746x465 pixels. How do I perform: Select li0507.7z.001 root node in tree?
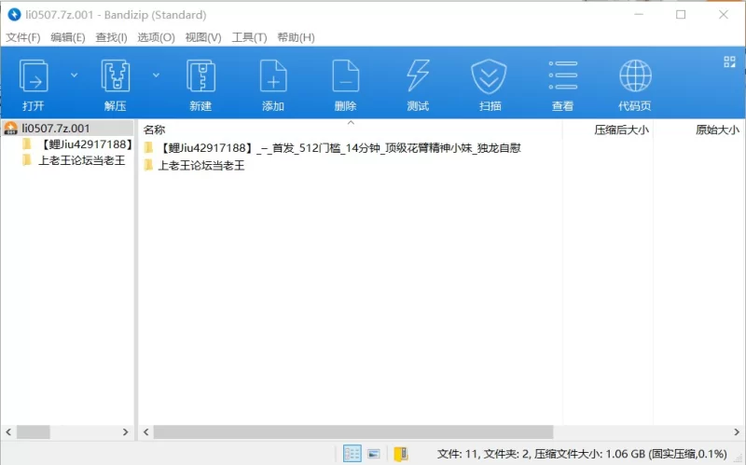click(56, 129)
